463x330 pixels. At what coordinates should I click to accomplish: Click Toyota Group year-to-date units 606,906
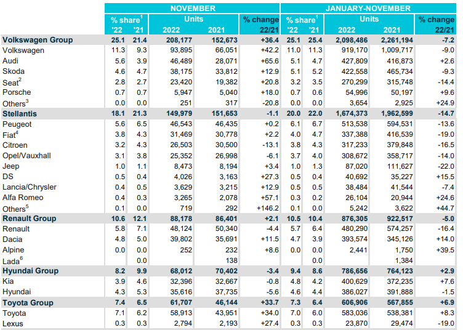coord(355,302)
